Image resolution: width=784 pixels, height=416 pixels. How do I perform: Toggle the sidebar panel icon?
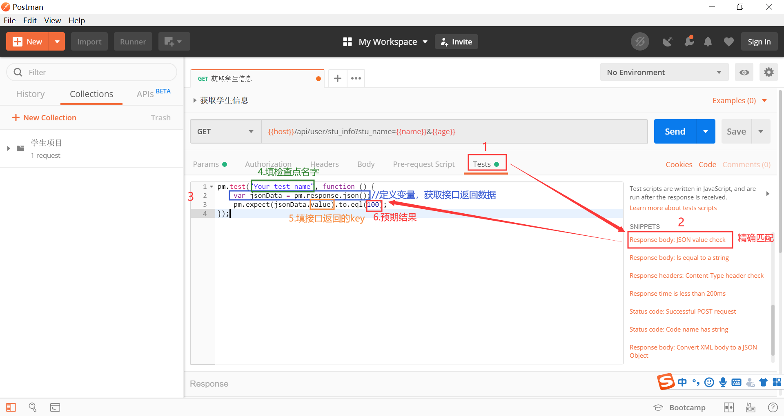coord(11,407)
